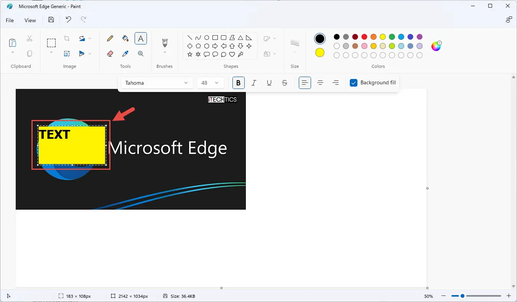This screenshot has height=302, width=517.
Task: Choose the Lightning bolt shape
Action: pyautogui.click(x=240, y=54)
